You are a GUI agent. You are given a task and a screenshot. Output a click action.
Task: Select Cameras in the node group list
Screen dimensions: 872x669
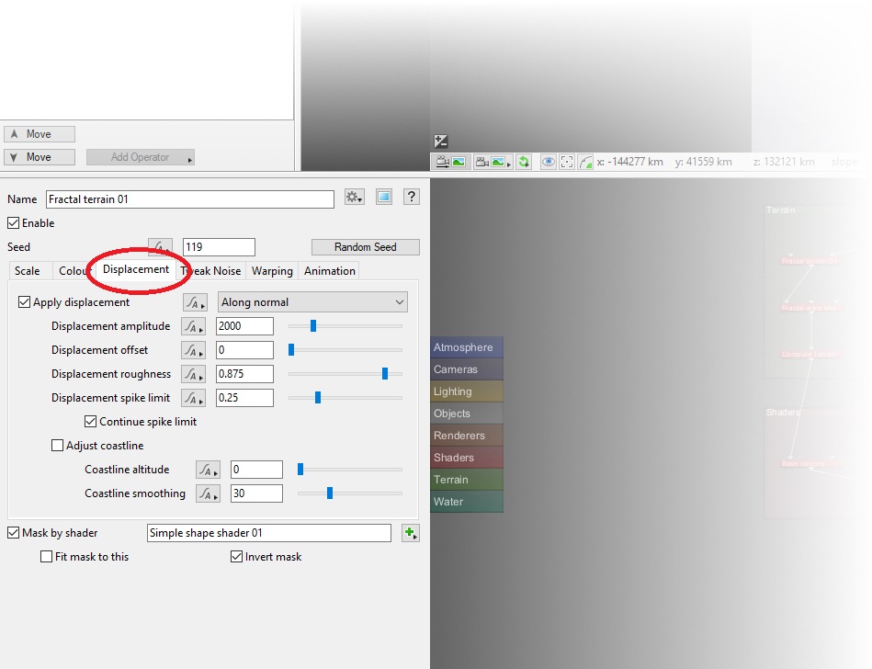pos(467,369)
